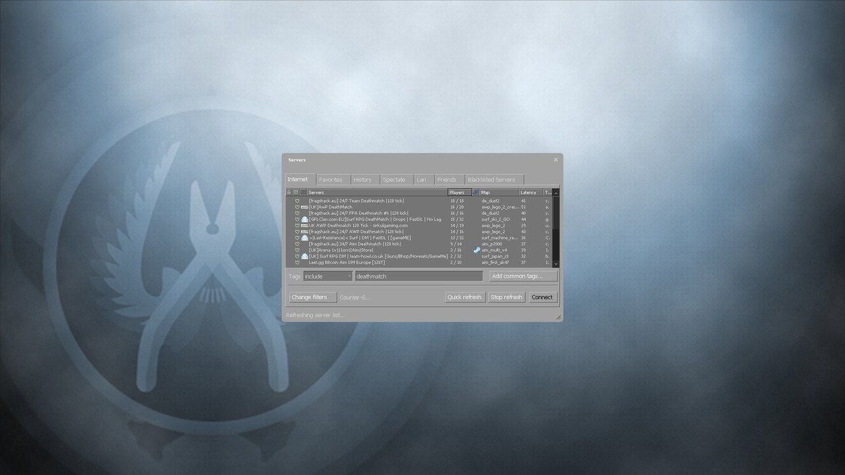Click Add common tags button
Screen dimensions: 845x475
click(x=523, y=276)
